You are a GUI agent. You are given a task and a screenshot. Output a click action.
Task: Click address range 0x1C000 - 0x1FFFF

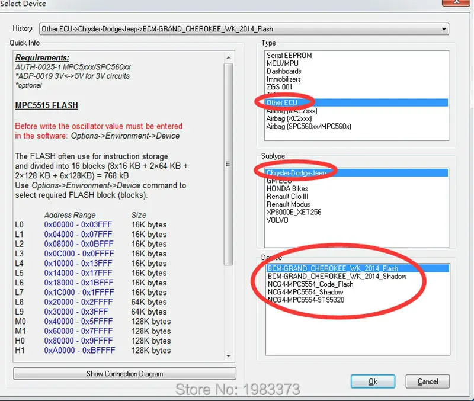(x=79, y=292)
